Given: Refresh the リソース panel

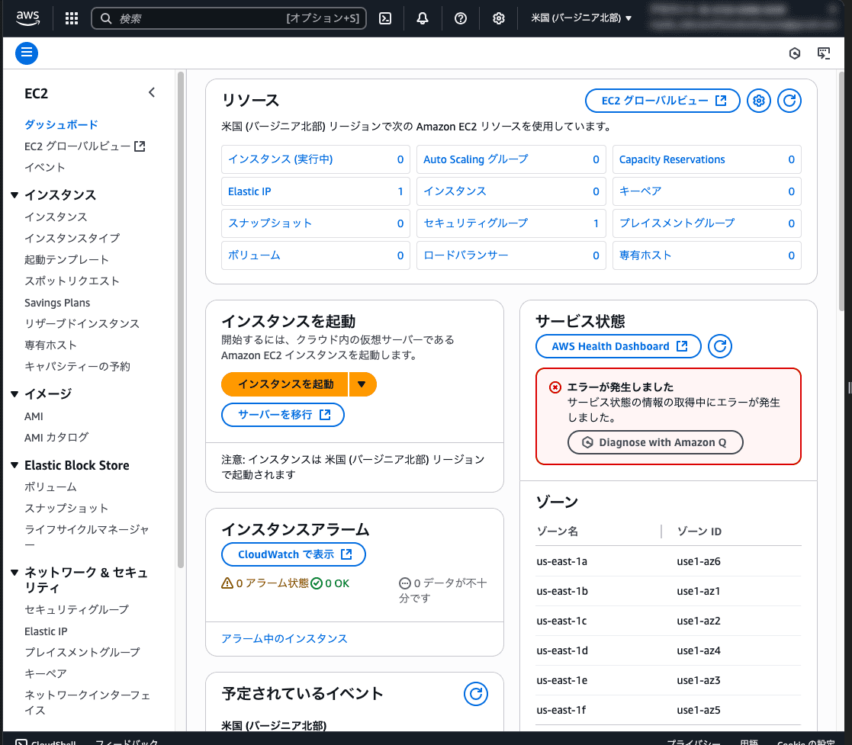Looking at the screenshot, I should [x=789, y=100].
